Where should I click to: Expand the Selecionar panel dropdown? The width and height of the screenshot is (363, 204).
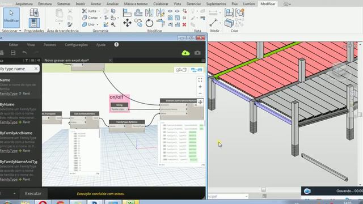point(20,31)
